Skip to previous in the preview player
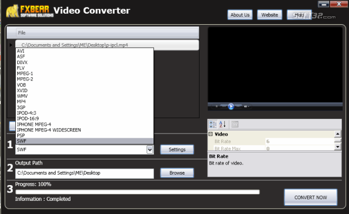Image resolution: width=349 pixels, height=214 pixels. [224, 106]
